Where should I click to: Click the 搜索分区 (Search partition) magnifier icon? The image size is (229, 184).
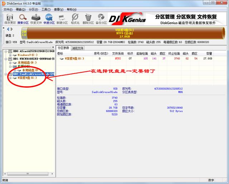23,18
